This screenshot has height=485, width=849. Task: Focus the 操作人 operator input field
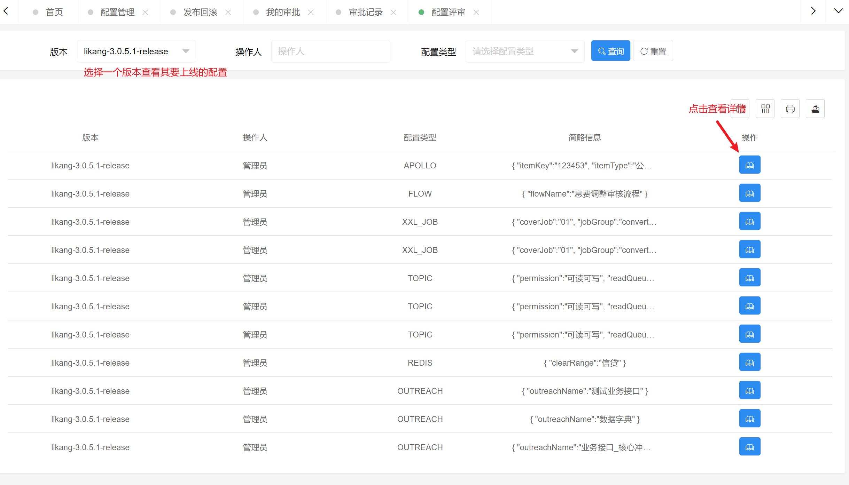point(330,51)
